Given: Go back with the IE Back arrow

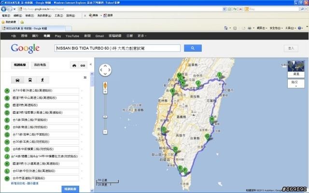Looking at the screenshot, I should point(4,9).
